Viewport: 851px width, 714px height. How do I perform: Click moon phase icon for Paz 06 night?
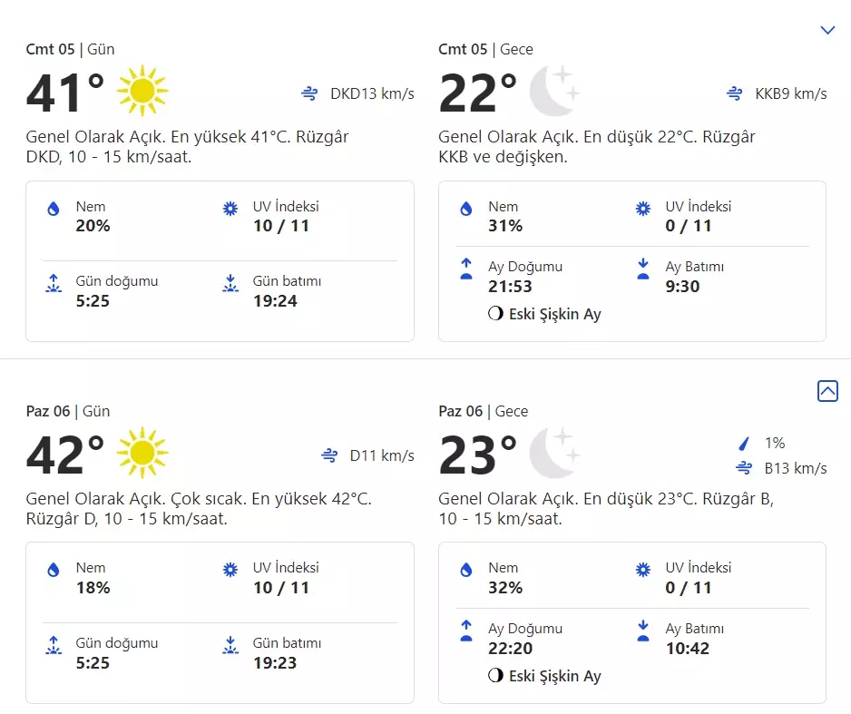click(x=495, y=676)
